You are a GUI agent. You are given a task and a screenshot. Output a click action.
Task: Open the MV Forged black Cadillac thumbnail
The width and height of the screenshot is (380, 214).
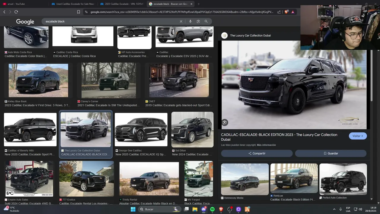point(199,179)
